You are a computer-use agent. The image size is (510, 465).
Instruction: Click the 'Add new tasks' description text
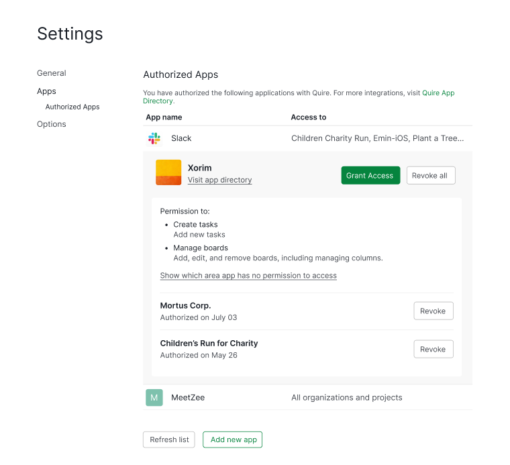coord(199,234)
